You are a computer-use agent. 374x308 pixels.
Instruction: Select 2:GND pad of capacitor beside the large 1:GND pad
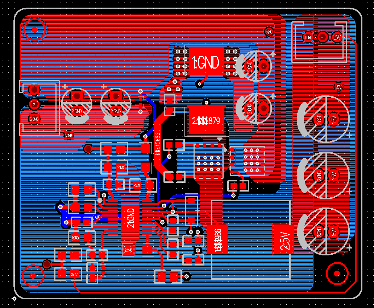[x=249, y=66]
